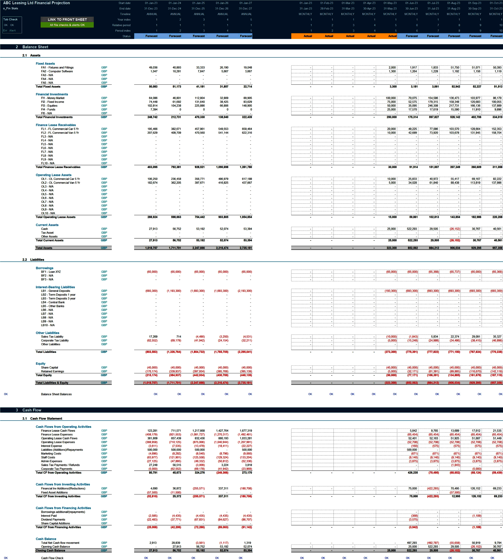503x560 pixels.
Task: Click the 'Balance Sheet Balances' check label
Action: [x=56, y=394]
